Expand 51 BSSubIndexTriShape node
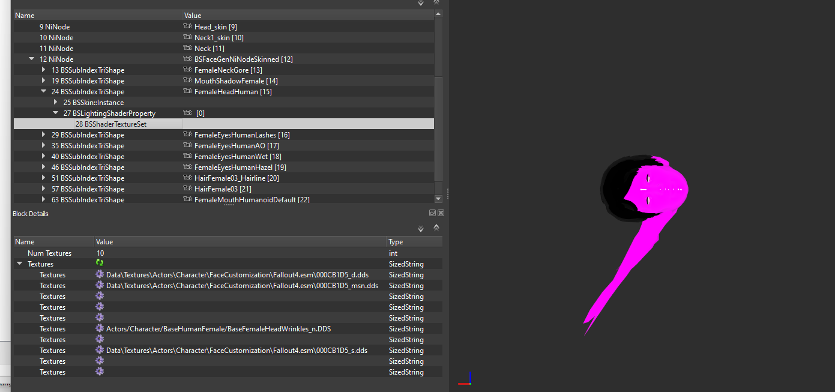Viewport: 835px width, 392px height. click(x=43, y=178)
